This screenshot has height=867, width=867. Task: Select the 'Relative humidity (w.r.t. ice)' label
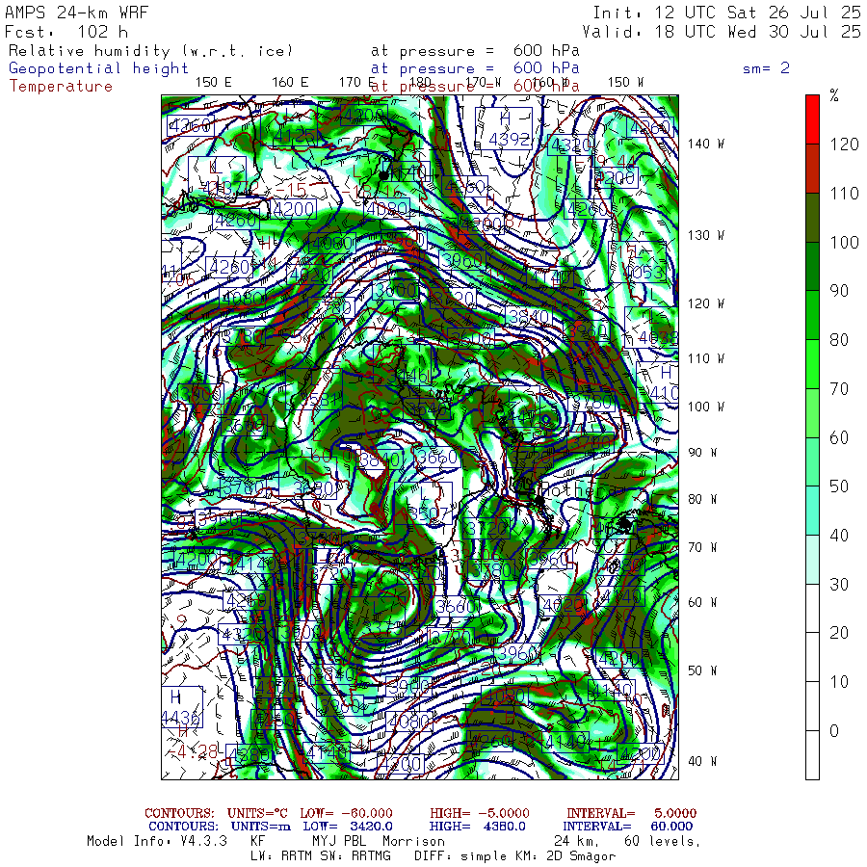[150, 51]
